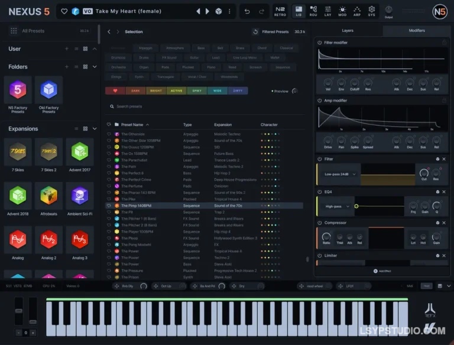Open the LIB library page

[x=299, y=11]
